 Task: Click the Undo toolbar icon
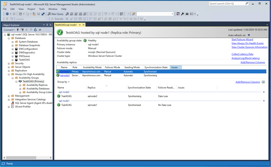click(106, 14)
